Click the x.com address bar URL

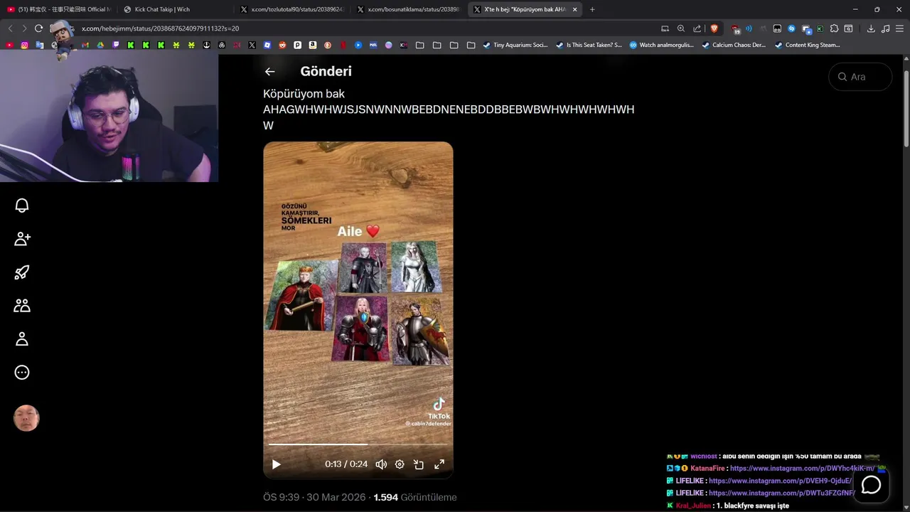point(160,28)
